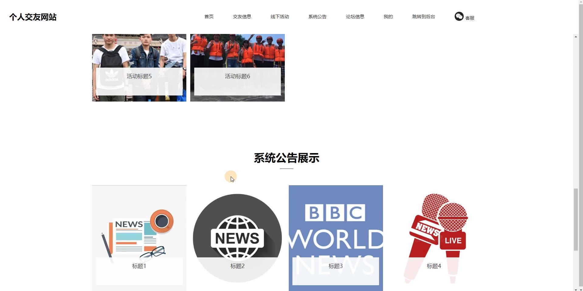
Task: Click the inner scrollbar down arrow
Action: tap(576, 290)
